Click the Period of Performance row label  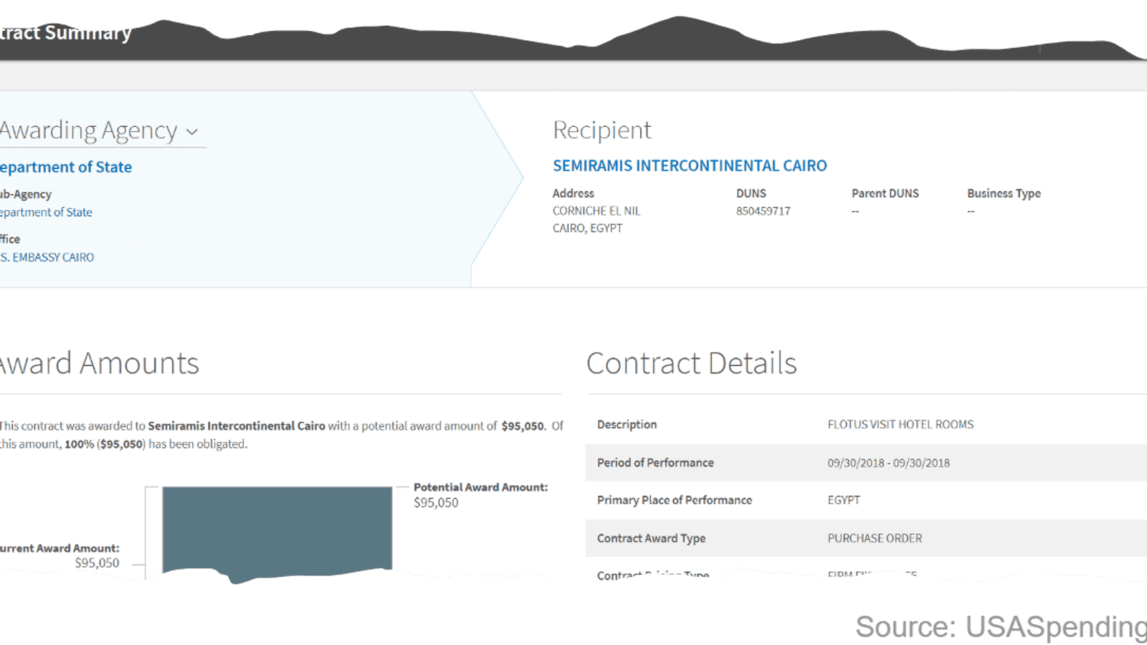point(655,463)
